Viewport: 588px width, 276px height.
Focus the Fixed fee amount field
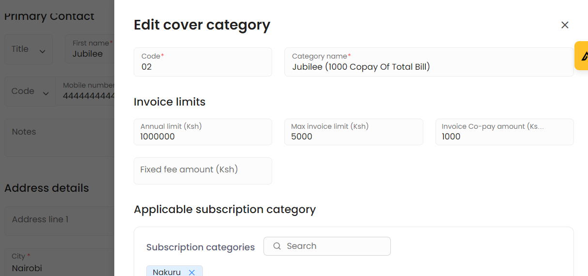click(x=202, y=170)
